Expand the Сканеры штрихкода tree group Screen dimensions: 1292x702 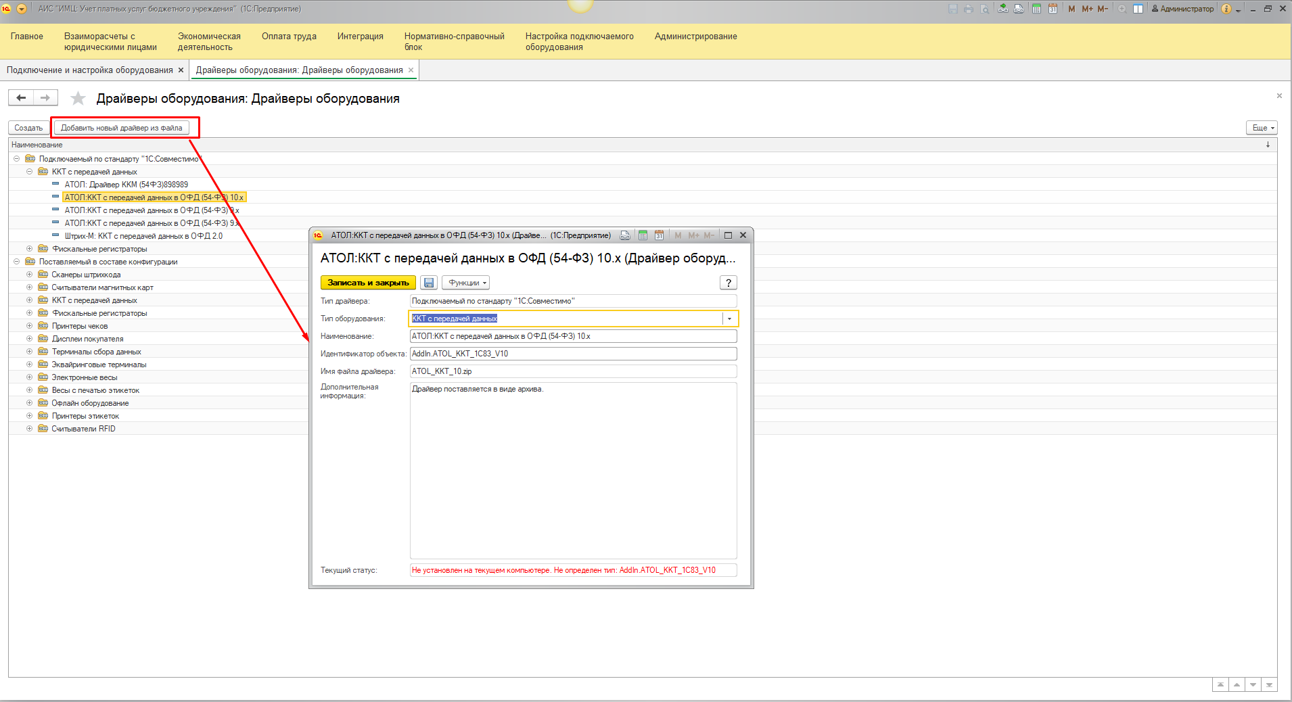[x=29, y=275]
